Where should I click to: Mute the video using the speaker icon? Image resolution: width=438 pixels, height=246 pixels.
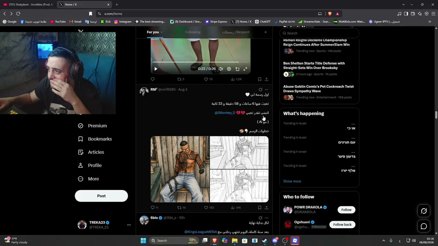[221, 69]
